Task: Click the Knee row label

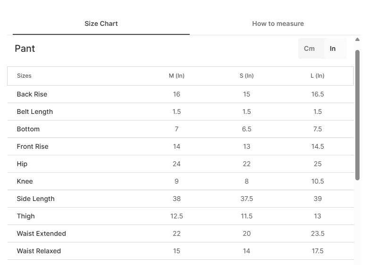Action: pyautogui.click(x=25, y=181)
